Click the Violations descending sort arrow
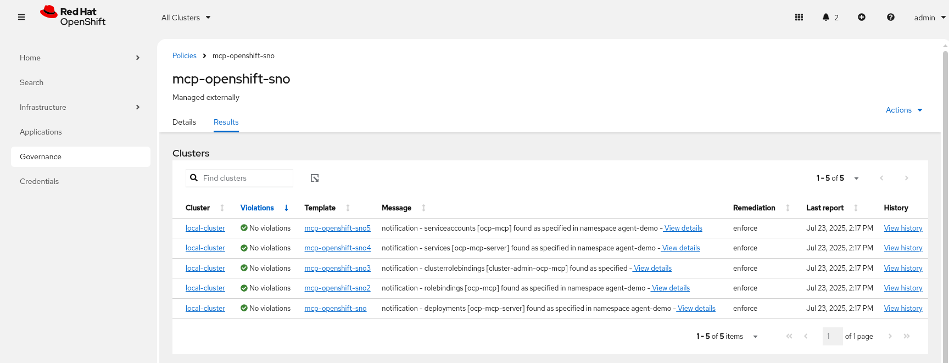This screenshot has width=949, height=363. (x=286, y=208)
